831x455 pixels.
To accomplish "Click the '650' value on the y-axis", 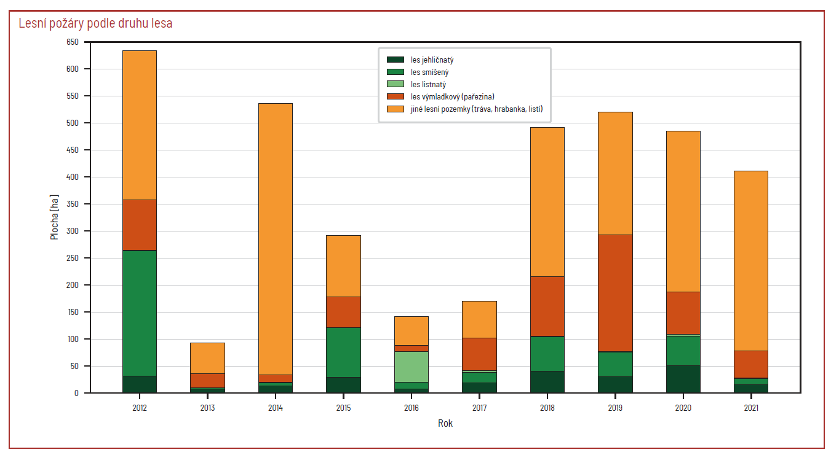I will (73, 42).
